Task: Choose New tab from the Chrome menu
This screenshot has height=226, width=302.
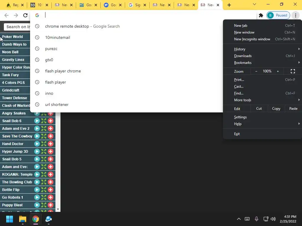Action: point(262,26)
